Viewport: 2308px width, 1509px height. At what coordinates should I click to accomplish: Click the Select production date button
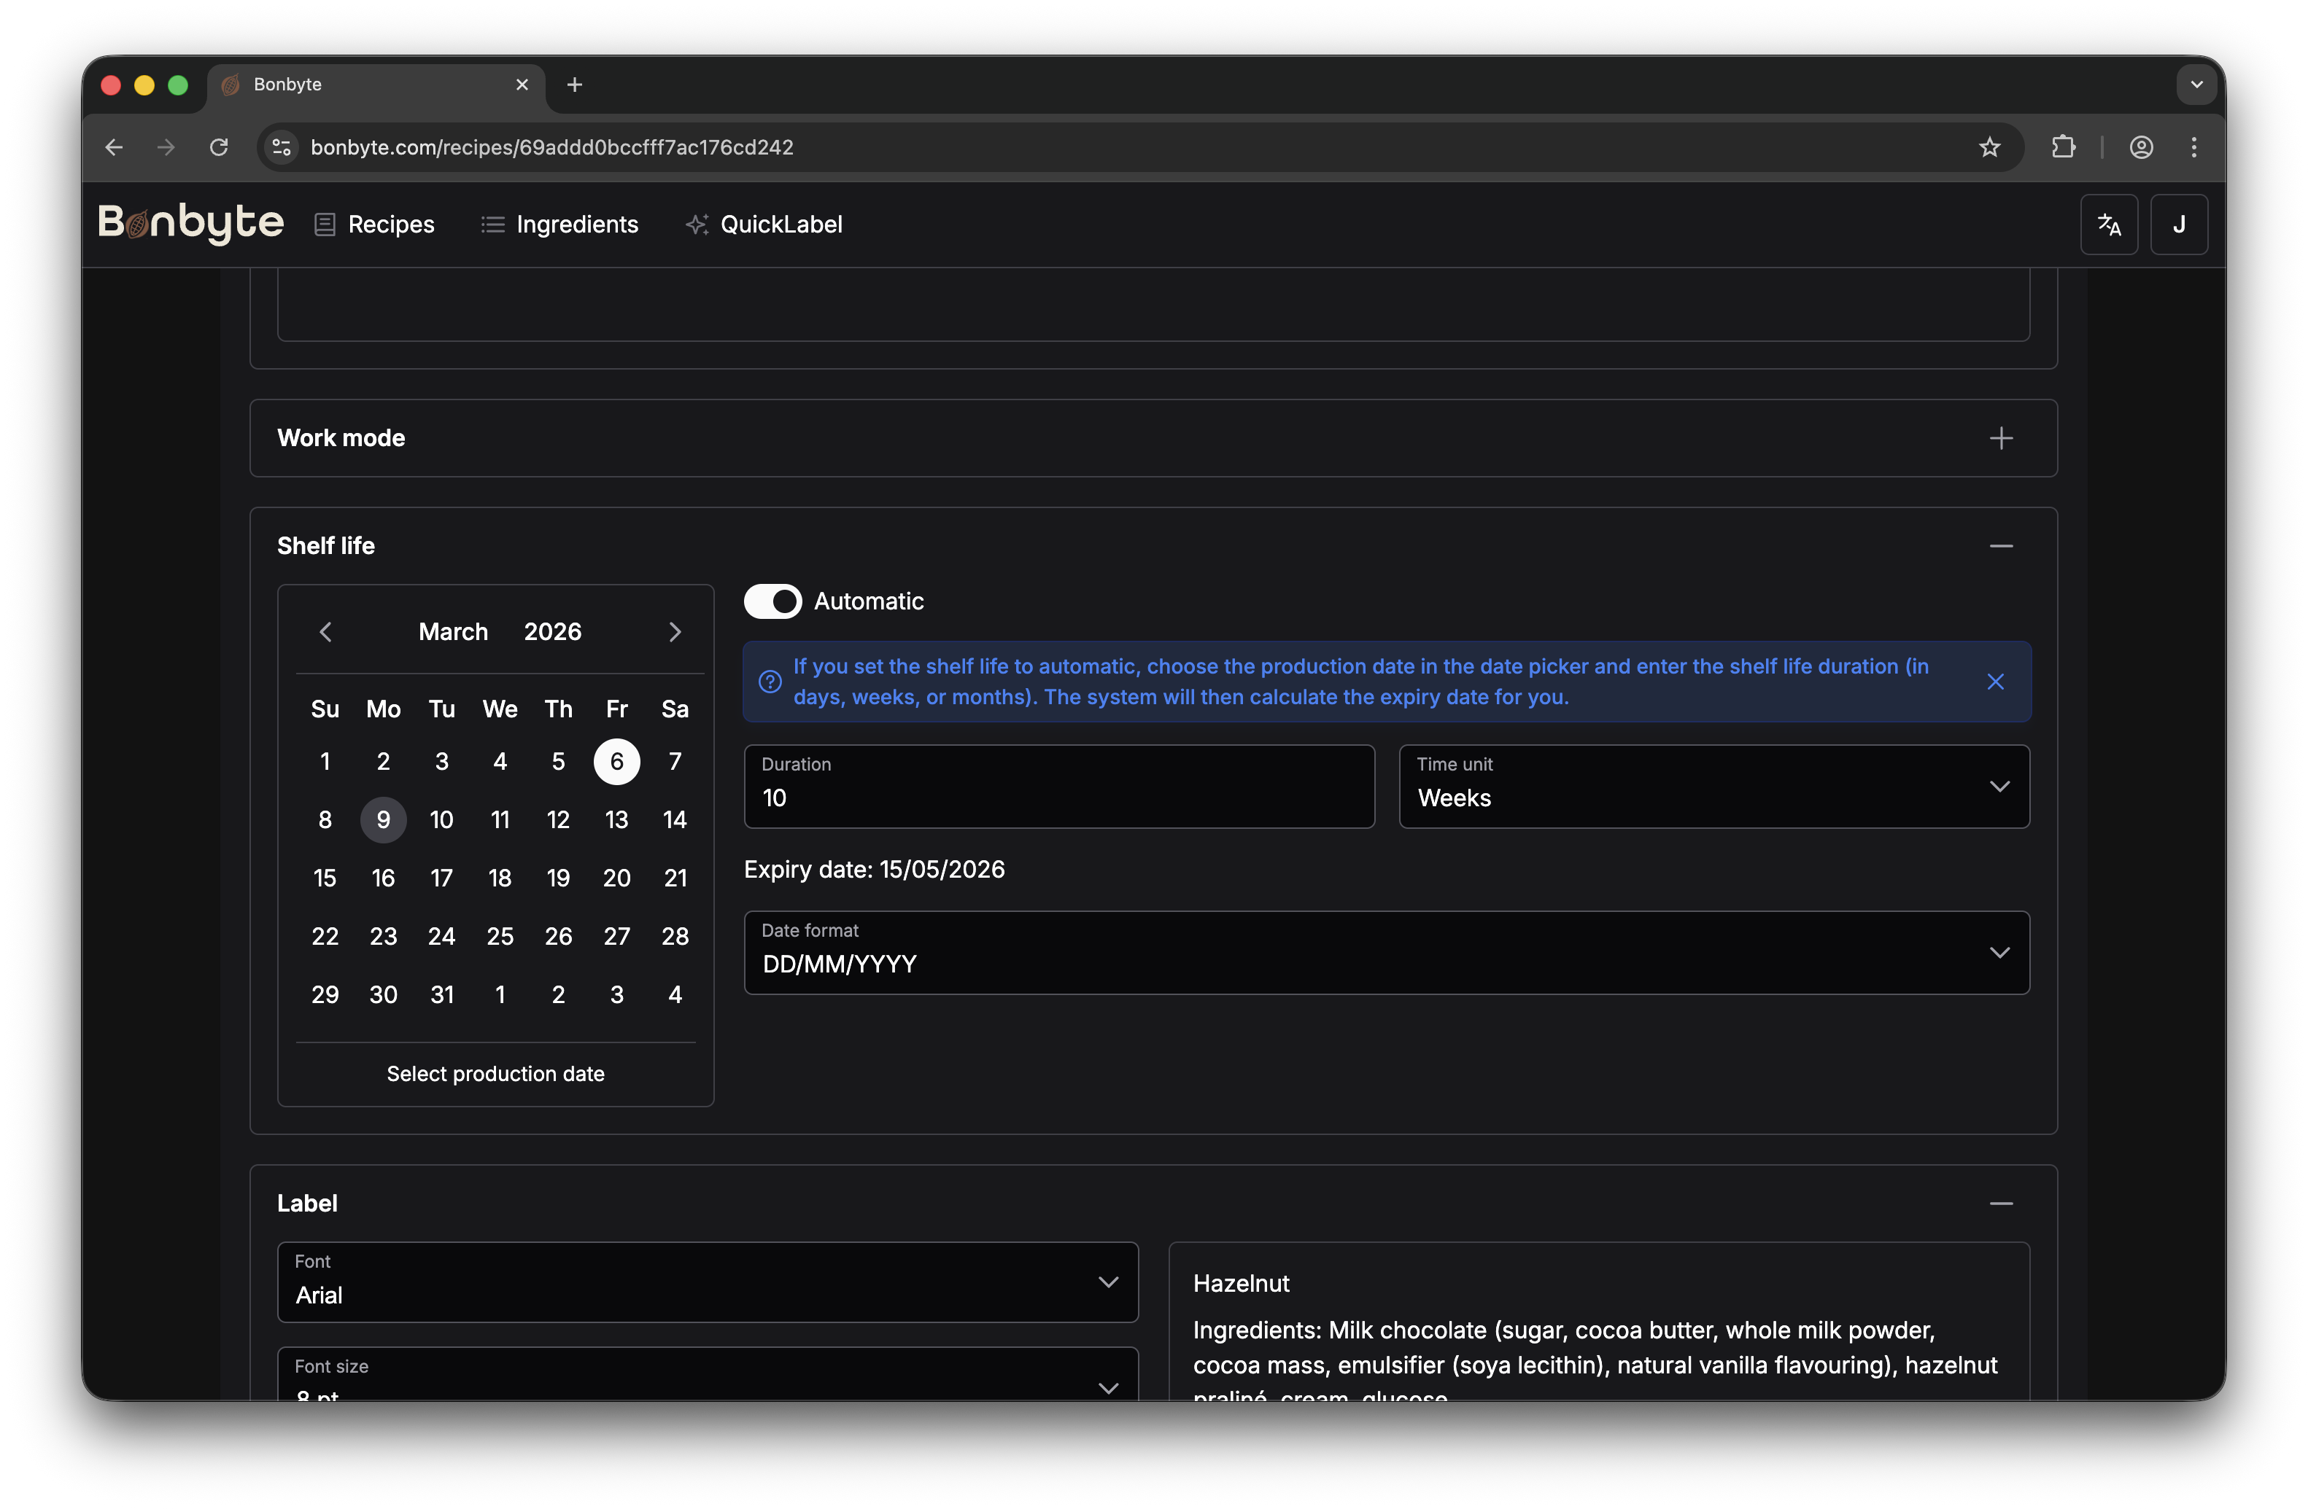pyautogui.click(x=495, y=1073)
